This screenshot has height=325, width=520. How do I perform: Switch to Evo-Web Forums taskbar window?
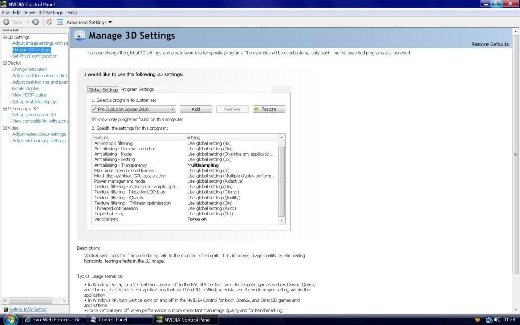click(x=55, y=320)
